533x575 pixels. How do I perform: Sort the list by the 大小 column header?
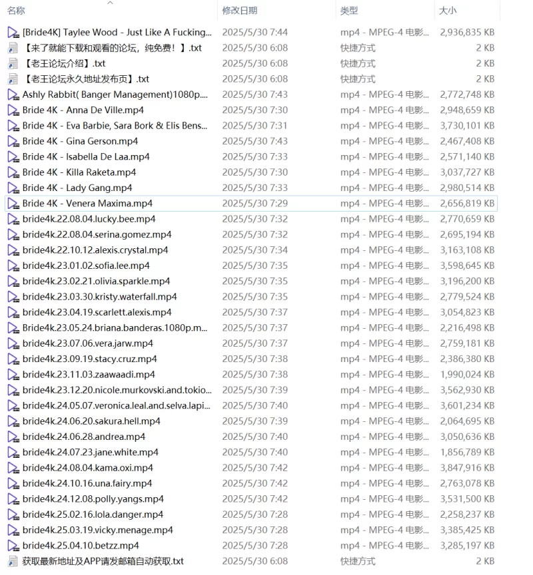pyautogui.click(x=447, y=11)
